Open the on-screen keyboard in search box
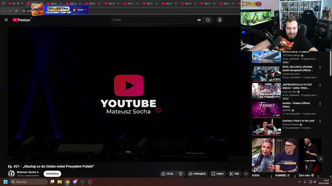 coord(199,20)
